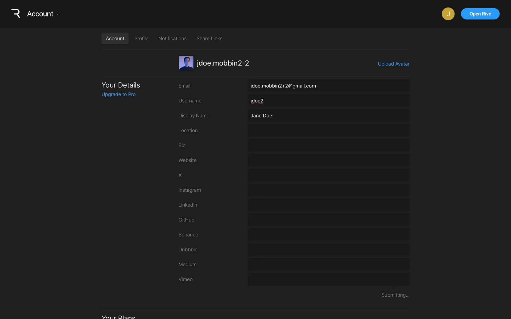Image resolution: width=511 pixels, height=319 pixels.
Task: Open the user avatar menu (J)
Action: 448,14
